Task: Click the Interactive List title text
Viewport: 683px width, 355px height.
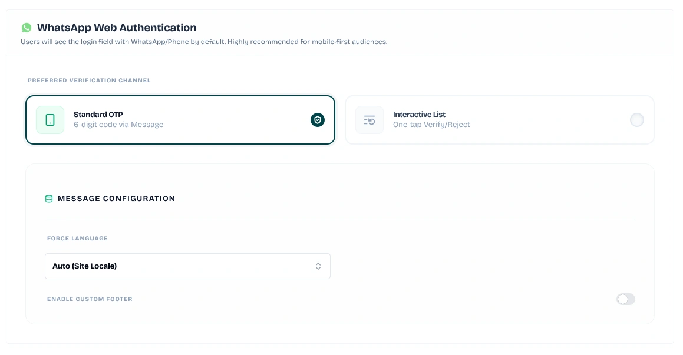Action: (x=419, y=114)
